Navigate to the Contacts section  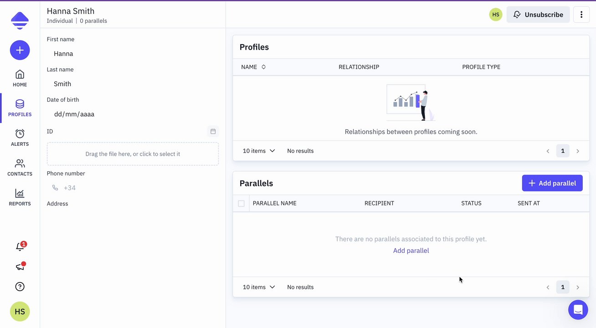[x=20, y=168]
